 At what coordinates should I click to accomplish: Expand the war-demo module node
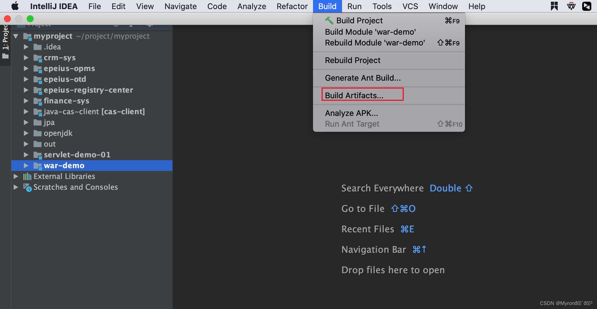coord(26,166)
